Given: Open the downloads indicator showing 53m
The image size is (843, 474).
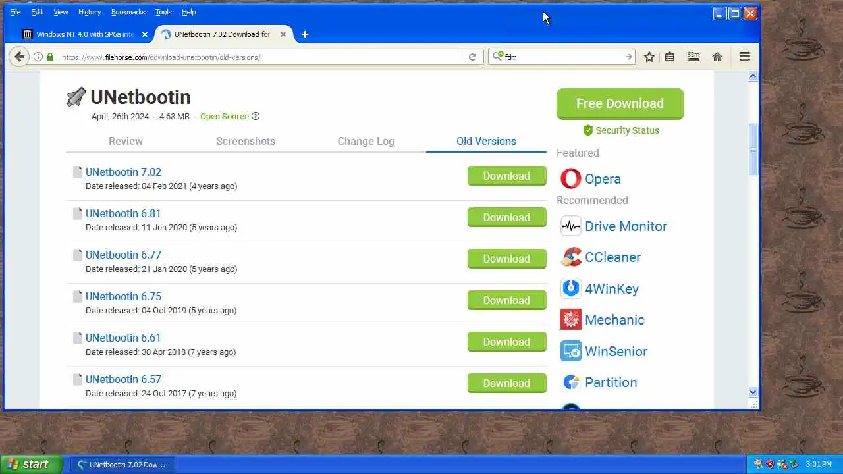Looking at the screenshot, I should [693, 57].
